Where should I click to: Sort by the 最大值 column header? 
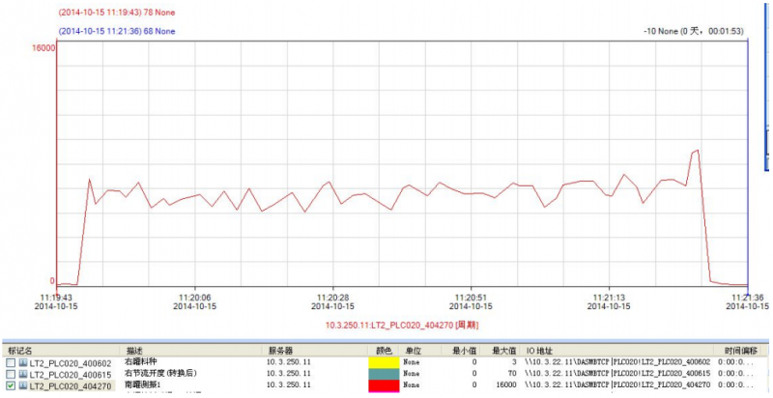(x=503, y=350)
